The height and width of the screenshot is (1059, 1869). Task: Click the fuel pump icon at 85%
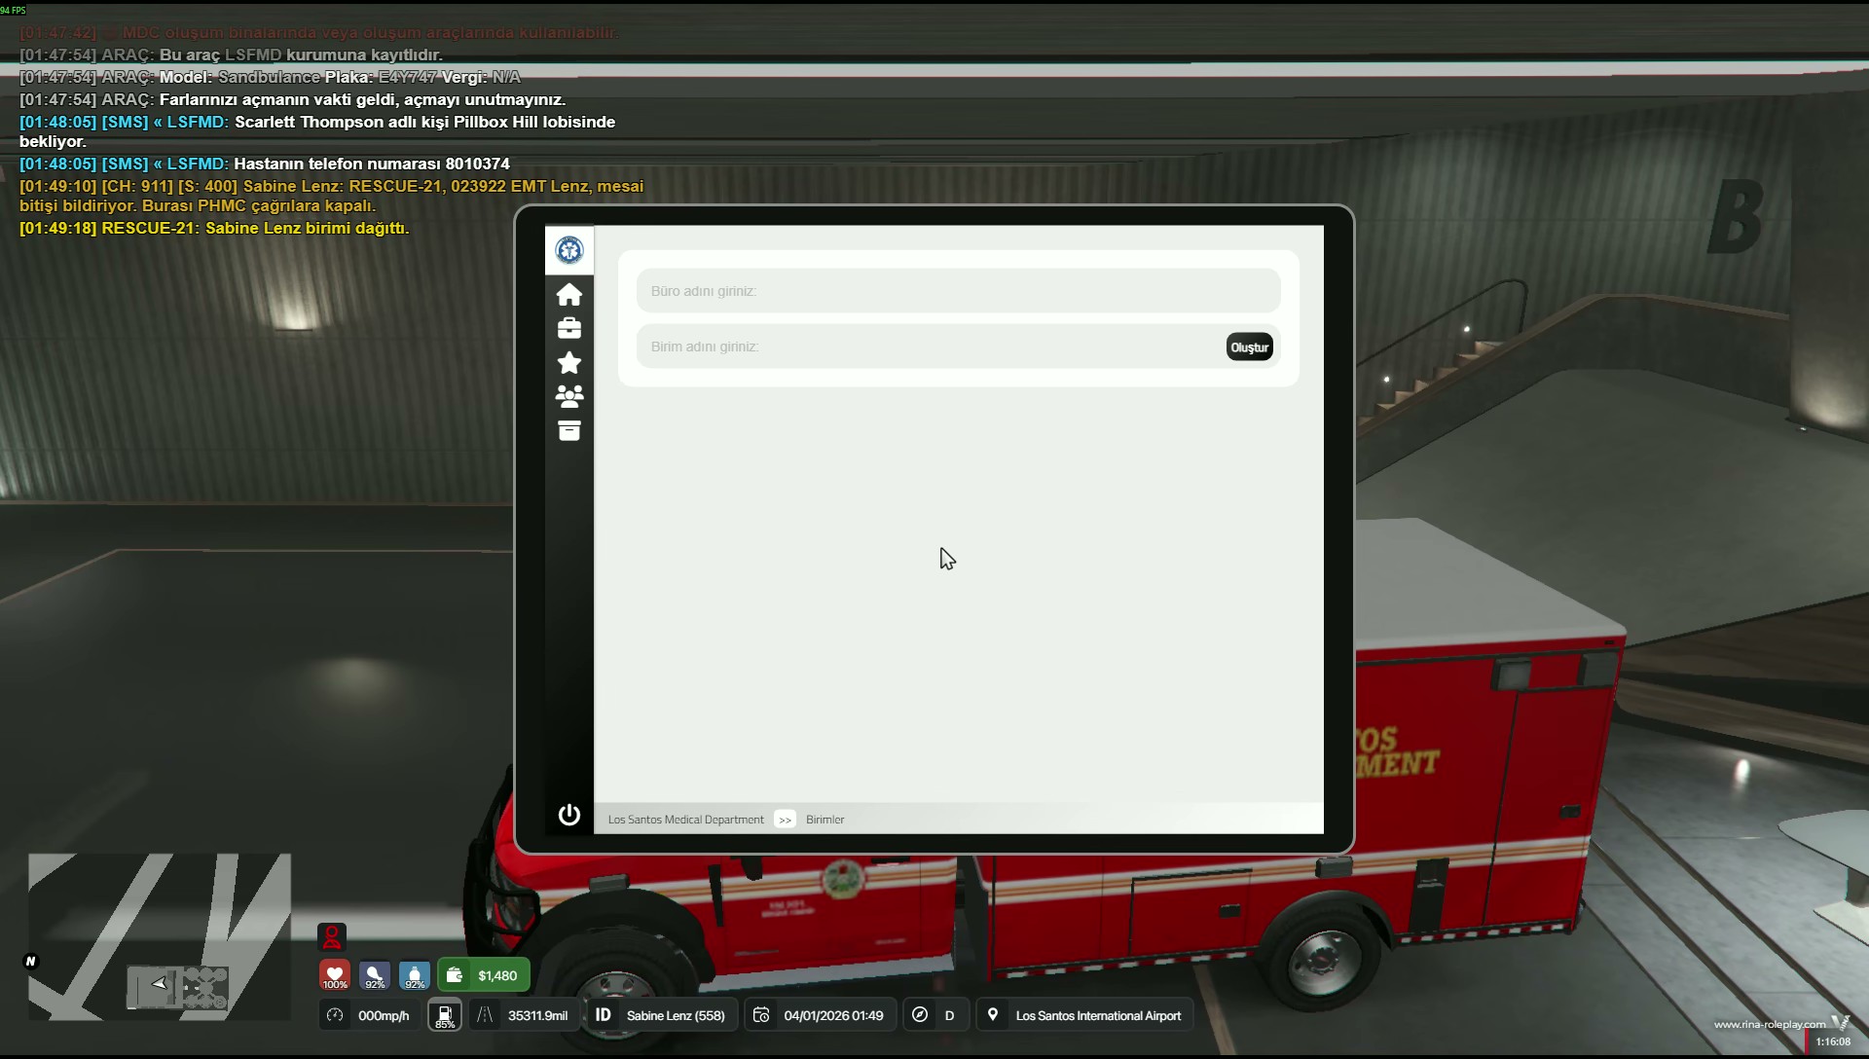point(445,1015)
